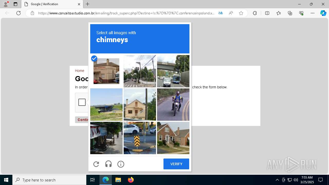
Task: Reload the captcha challenge images
Action: click(96, 164)
